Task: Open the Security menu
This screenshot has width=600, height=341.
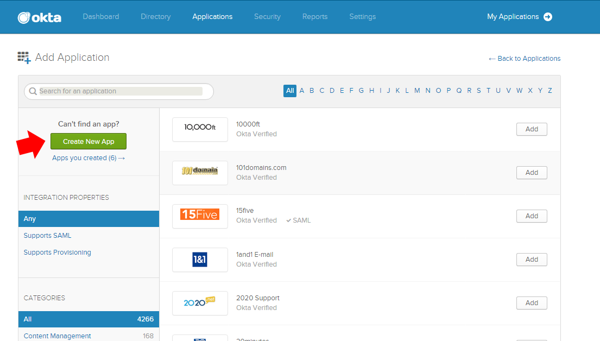Action: 268,16
